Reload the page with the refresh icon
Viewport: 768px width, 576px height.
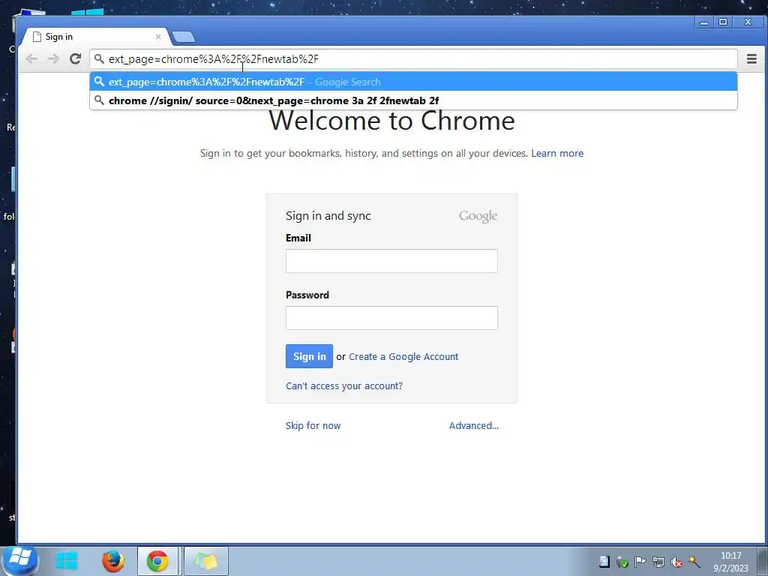coord(75,59)
